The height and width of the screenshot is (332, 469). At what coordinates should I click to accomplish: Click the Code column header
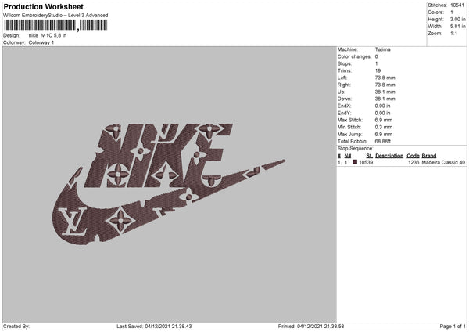[x=413, y=156]
